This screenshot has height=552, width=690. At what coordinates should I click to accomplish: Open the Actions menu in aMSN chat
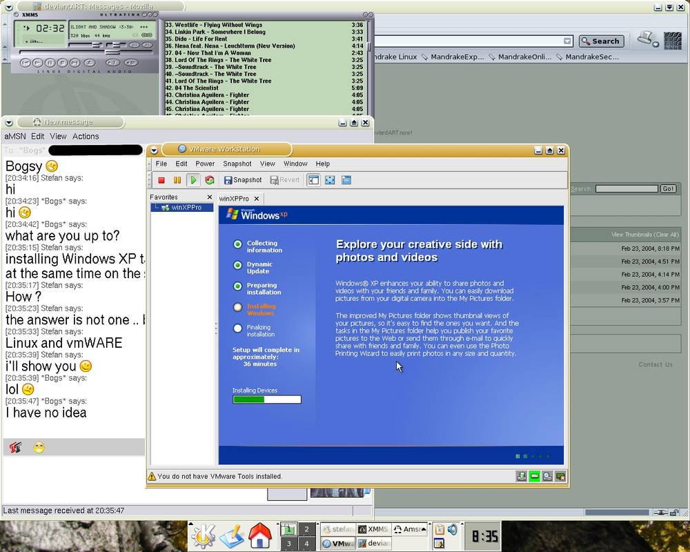tap(86, 137)
